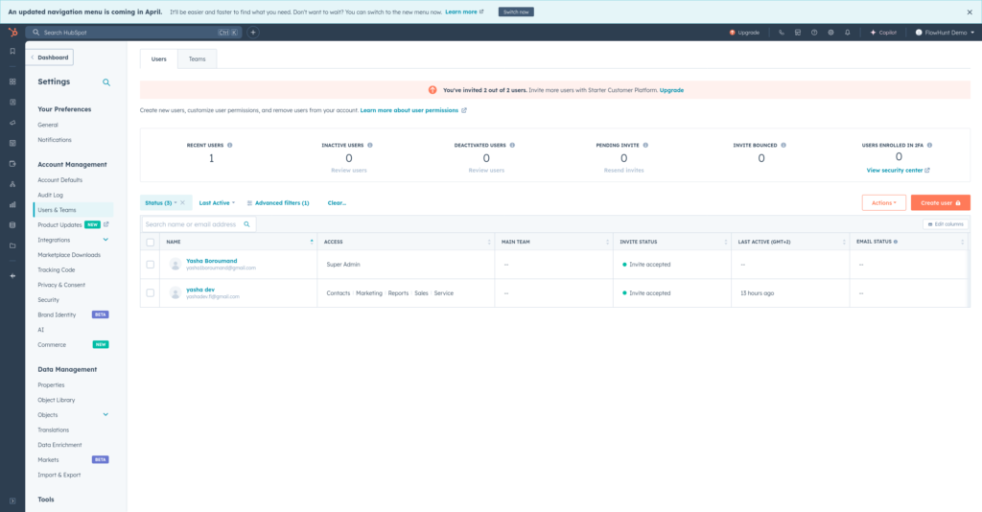
Task: Expand the navigation rail with the bottom arrow icon
Action: pyautogui.click(x=12, y=500)
